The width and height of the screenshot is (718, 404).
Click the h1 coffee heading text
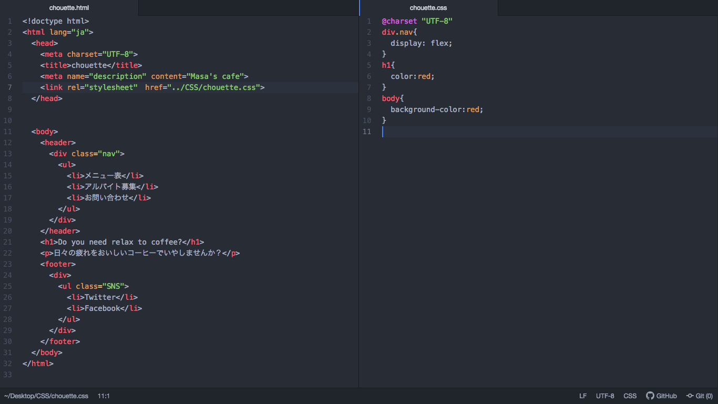pos(121,241)
